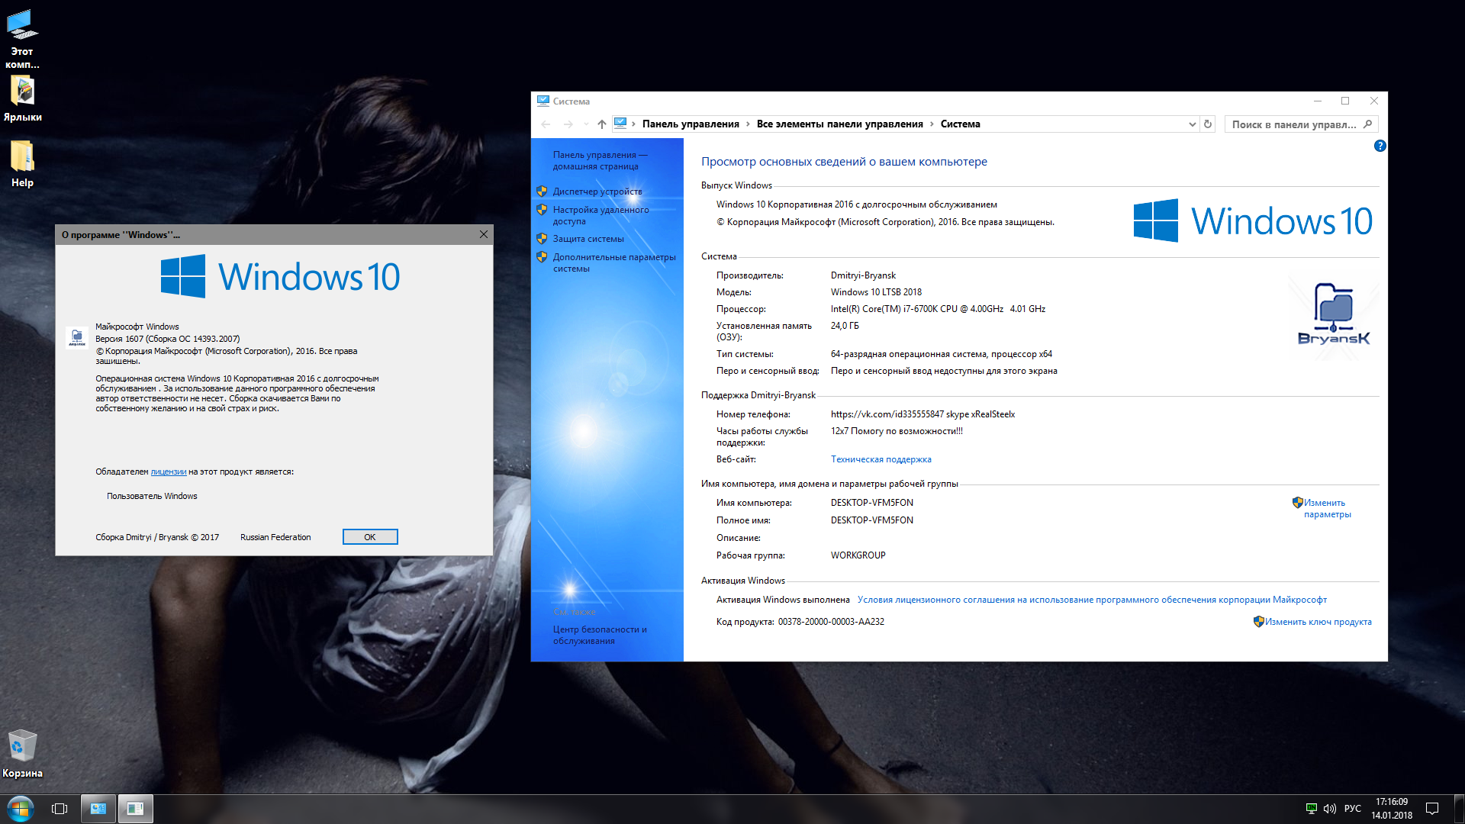This screenshot has height=824, width=1465.
Task: Expand recent locations dropdown arrow
Action: tap(586, 124)
